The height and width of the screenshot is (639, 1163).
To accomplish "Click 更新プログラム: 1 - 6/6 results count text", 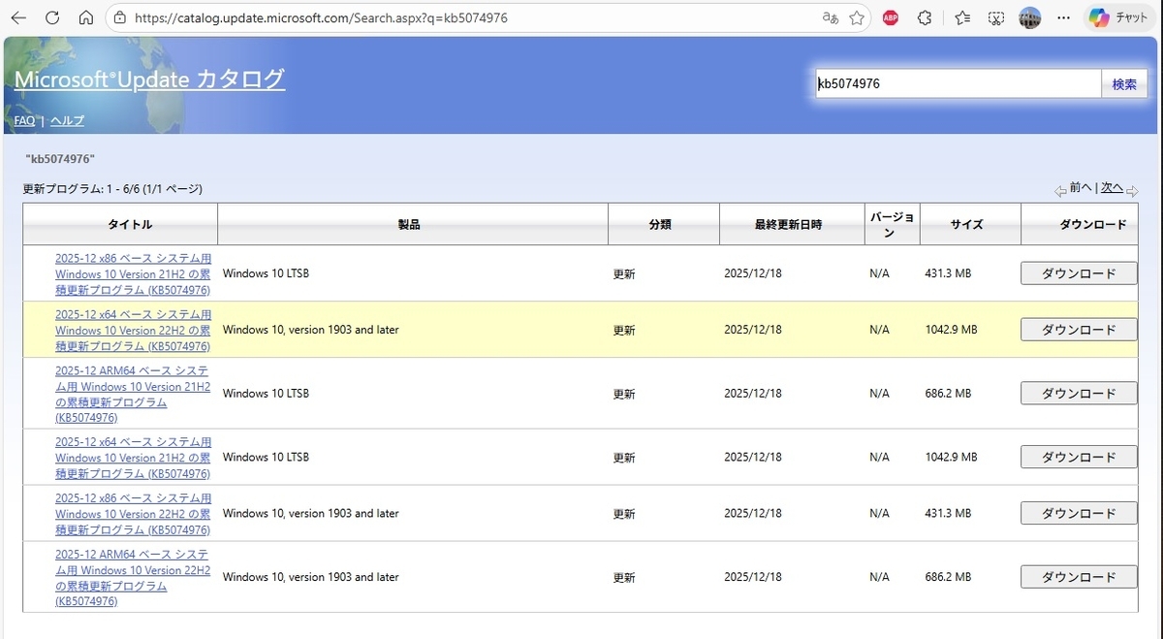I will pyautogui.click(x=112, y=189).
